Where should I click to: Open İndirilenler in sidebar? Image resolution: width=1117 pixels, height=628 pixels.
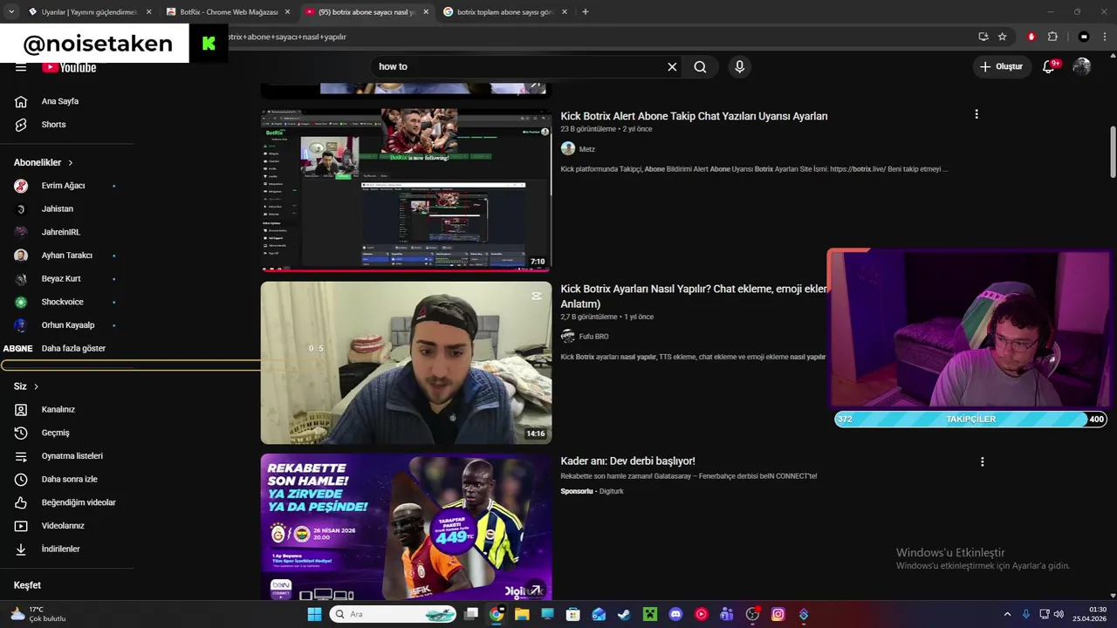tap(60, 549)
